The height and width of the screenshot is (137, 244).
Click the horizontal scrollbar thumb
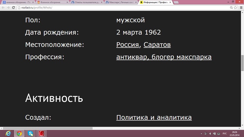point(47,128)
